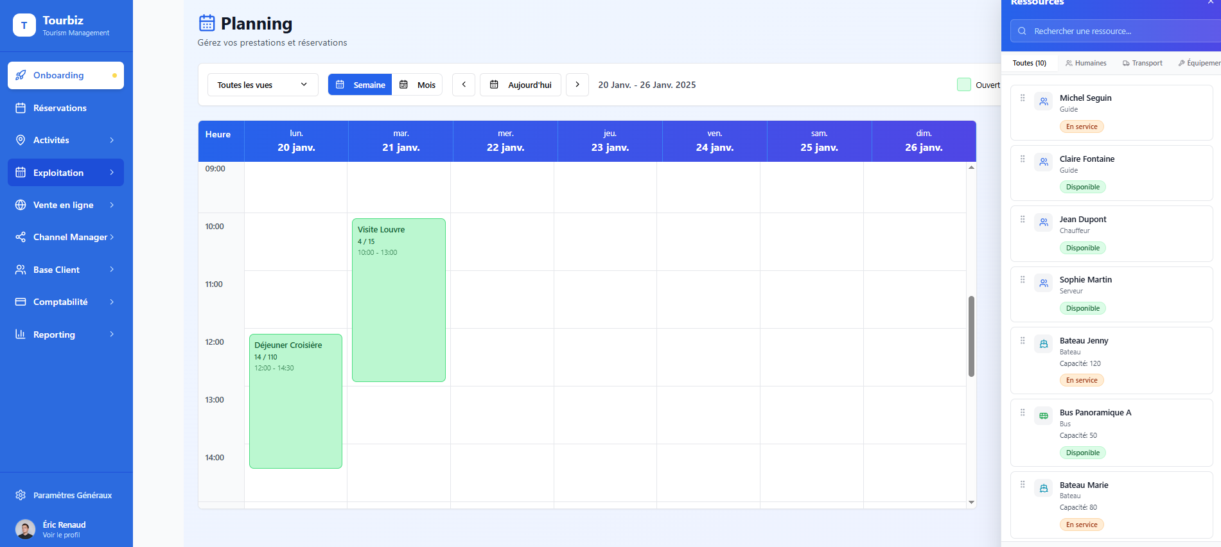Go to next week arrow
Viewport: 1221px width, 547px height.
(577, 85)
